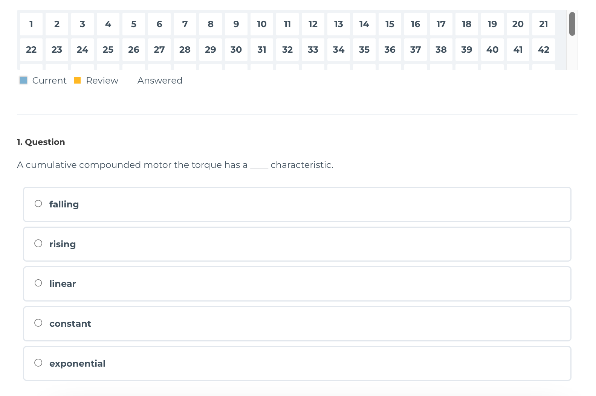This screenshot has height=396, width=596.
Task: Click the question navigator scrollbar thumb
Action: pyautogui.click(x=572, y=24)
